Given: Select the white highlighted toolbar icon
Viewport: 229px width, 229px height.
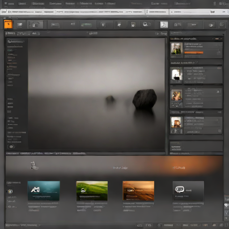Looking at the screenshot, I should tap(164, 25).
